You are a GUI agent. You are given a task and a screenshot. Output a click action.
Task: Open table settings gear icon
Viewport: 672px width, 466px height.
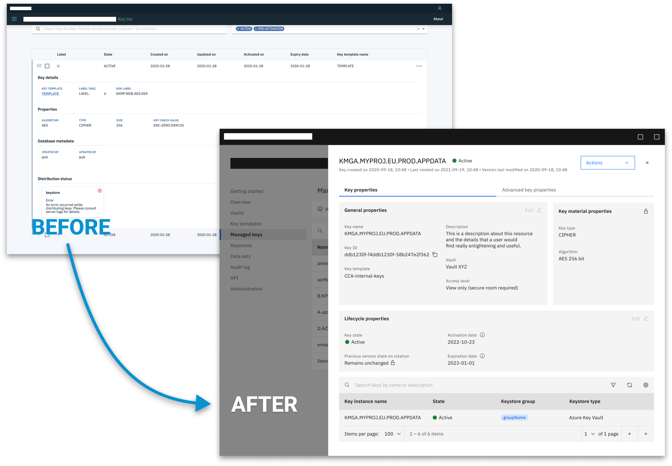click(646, 385)
